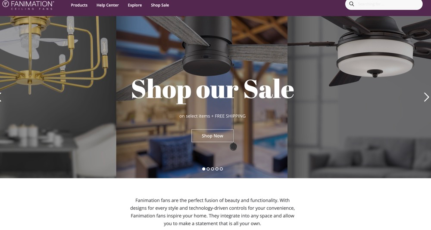Click the 'Shop our Sale' headline

tap(212, 90)
